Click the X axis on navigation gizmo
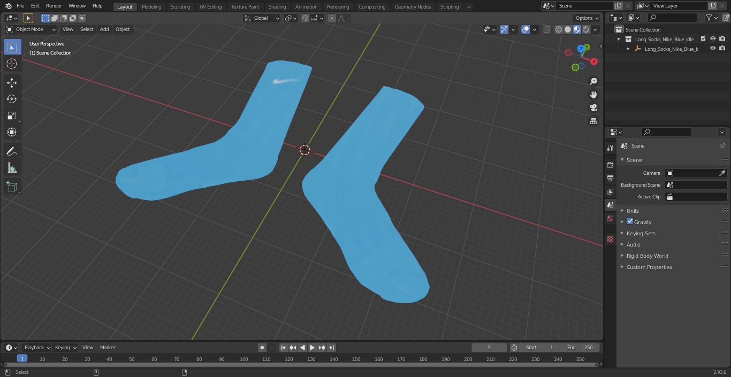731x377 pixels. [x=594, y=61]
